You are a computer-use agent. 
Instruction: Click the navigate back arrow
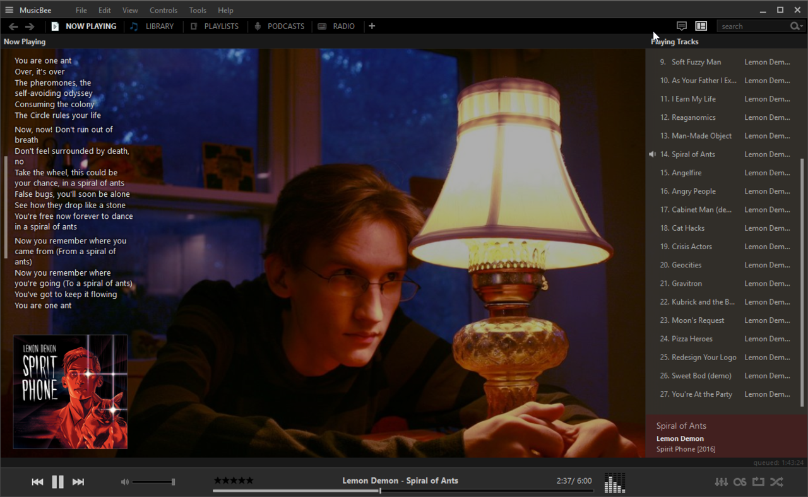(x=13, y=26)
